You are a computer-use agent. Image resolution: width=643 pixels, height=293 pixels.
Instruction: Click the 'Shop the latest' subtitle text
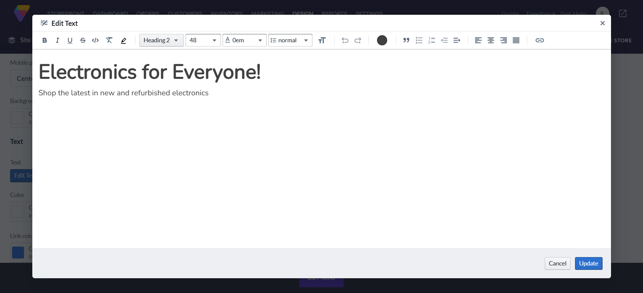pos(124,93)
